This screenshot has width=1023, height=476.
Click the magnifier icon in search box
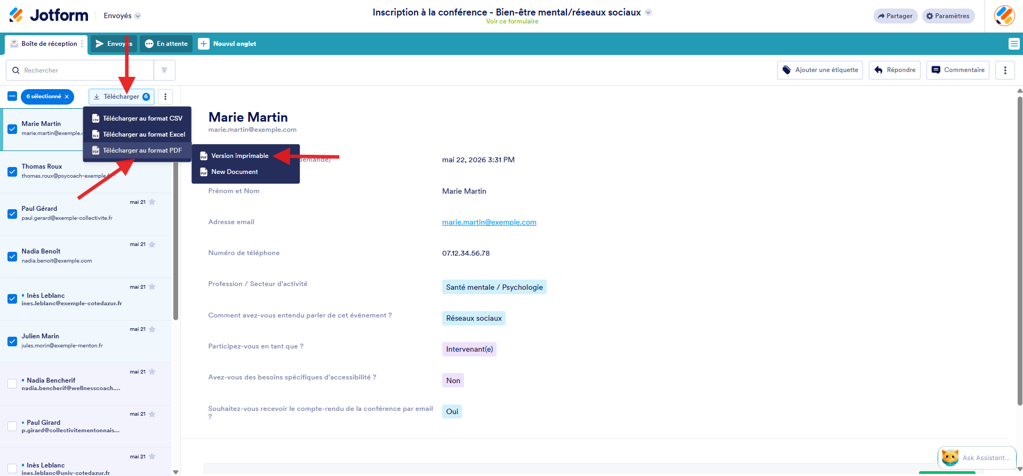tap(16, 70)
